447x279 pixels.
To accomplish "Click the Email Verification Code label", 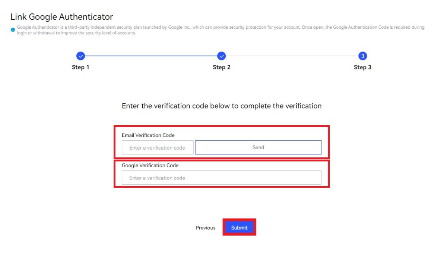I will pyautogui.click(x=148, y=135).
